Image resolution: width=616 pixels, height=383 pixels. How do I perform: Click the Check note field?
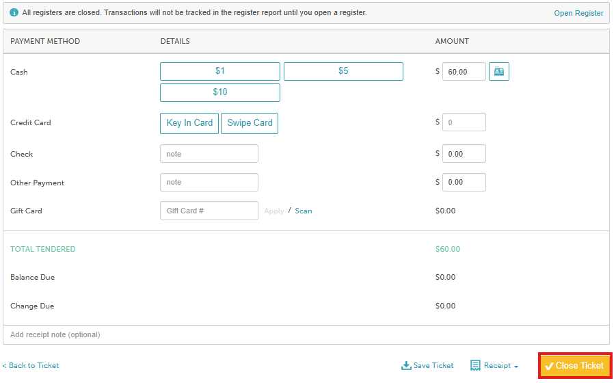(209, 154)
